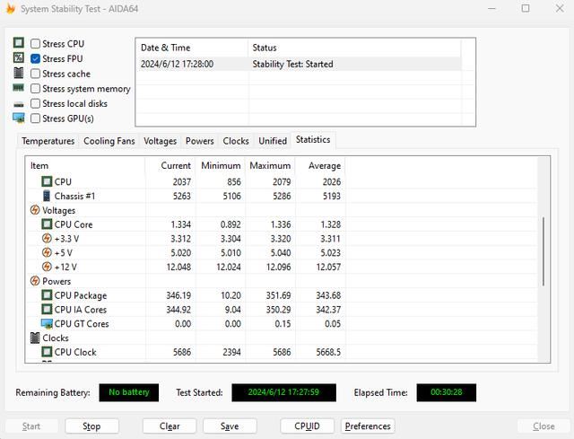Enable Stress system memory checkbox

(x=35, y=89)
